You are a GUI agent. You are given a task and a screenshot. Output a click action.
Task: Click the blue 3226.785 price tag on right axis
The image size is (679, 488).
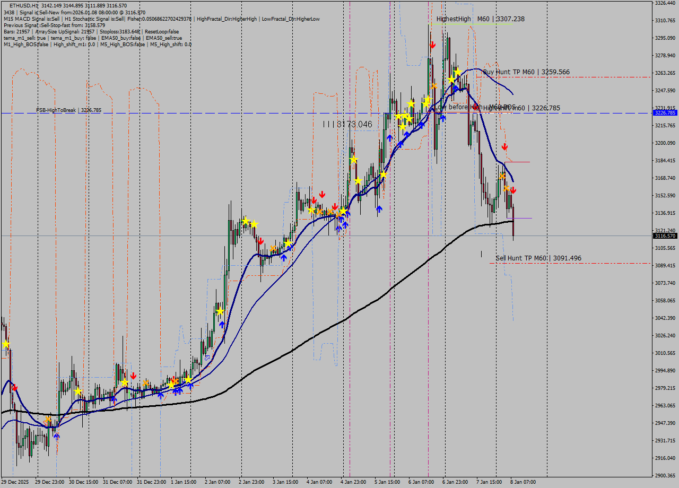[664, 112]
